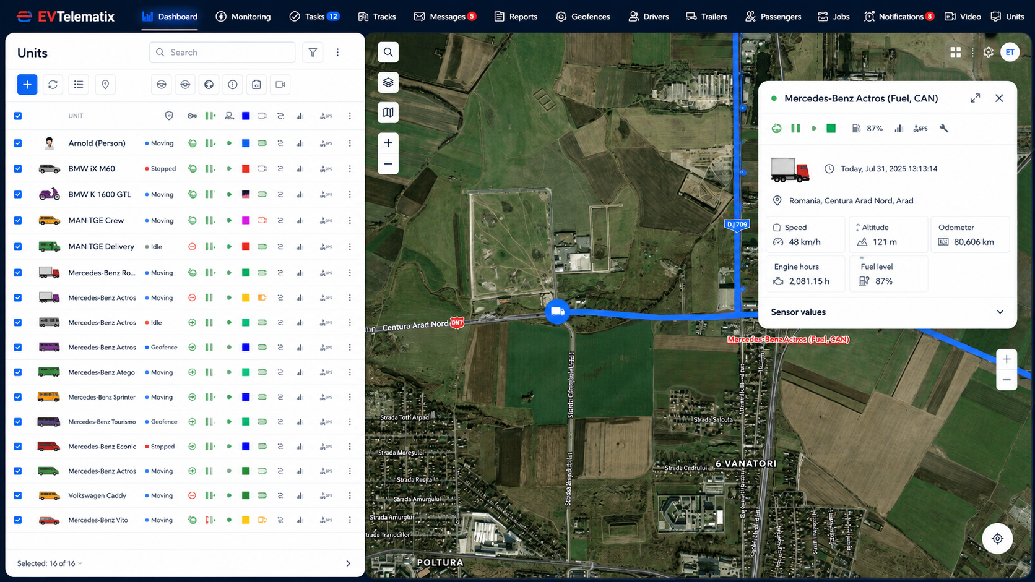
Task: Expand the Sensor values section
Action: (x=887, y=312)
